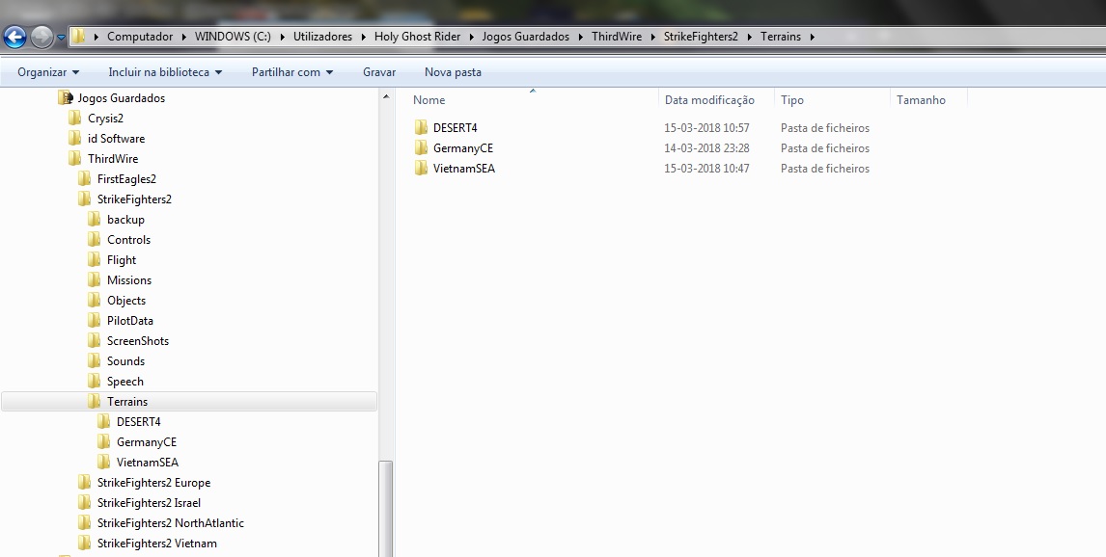
Task: Select Holy Ghost Rider in the breadcrumb
Action: pyautogui.click(x=417, y=37)
